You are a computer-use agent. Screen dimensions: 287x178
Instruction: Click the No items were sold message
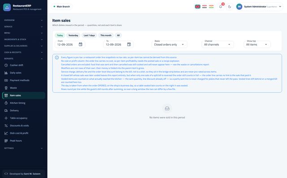pos(167,117)
